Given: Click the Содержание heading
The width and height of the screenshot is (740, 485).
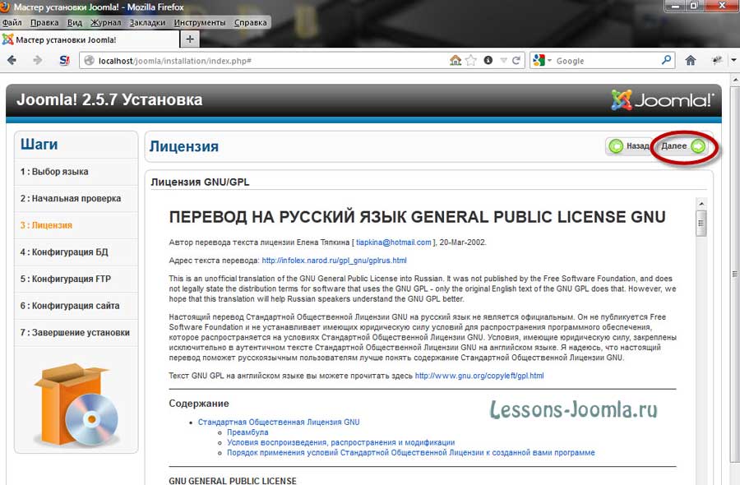Looking at the screenshot, I should [199, 404].
